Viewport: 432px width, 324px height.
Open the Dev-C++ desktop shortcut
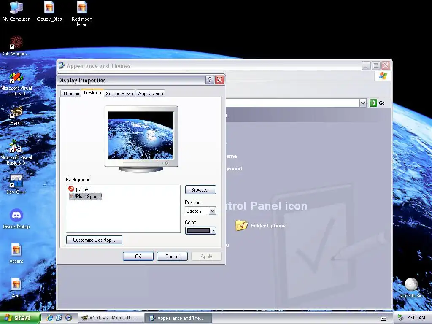[16, 184]
